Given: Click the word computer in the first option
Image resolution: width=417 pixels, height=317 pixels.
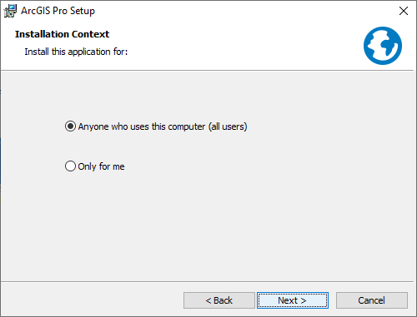Looking at the screenshot, I should 187,127.
